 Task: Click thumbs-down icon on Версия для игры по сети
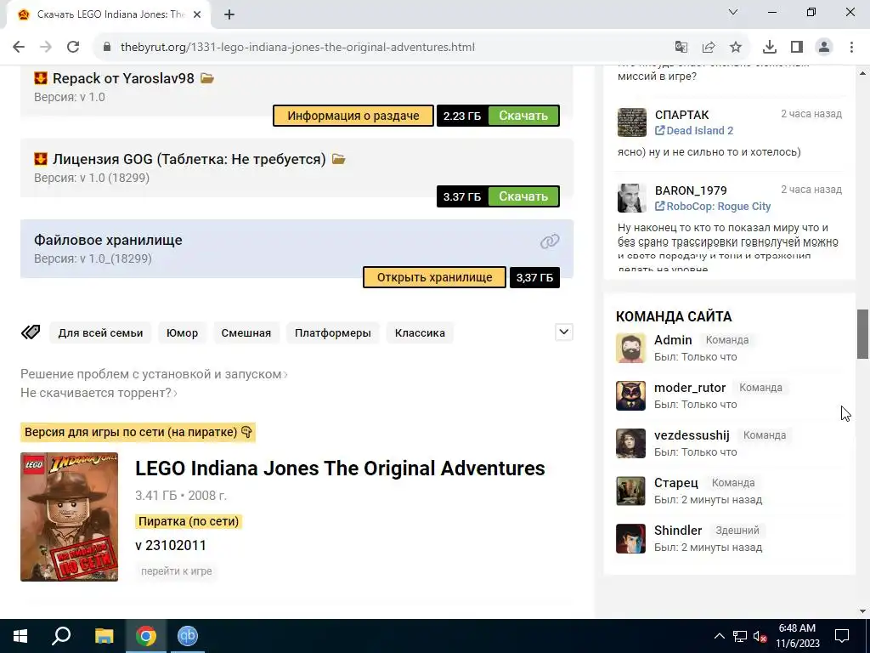coord(246,432)
